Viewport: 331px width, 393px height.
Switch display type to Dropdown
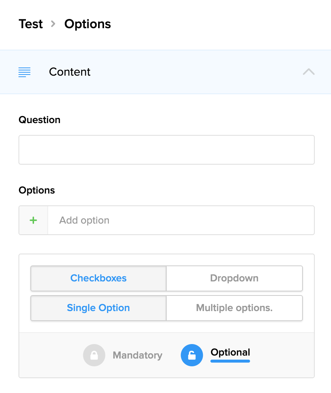(234, 278)
